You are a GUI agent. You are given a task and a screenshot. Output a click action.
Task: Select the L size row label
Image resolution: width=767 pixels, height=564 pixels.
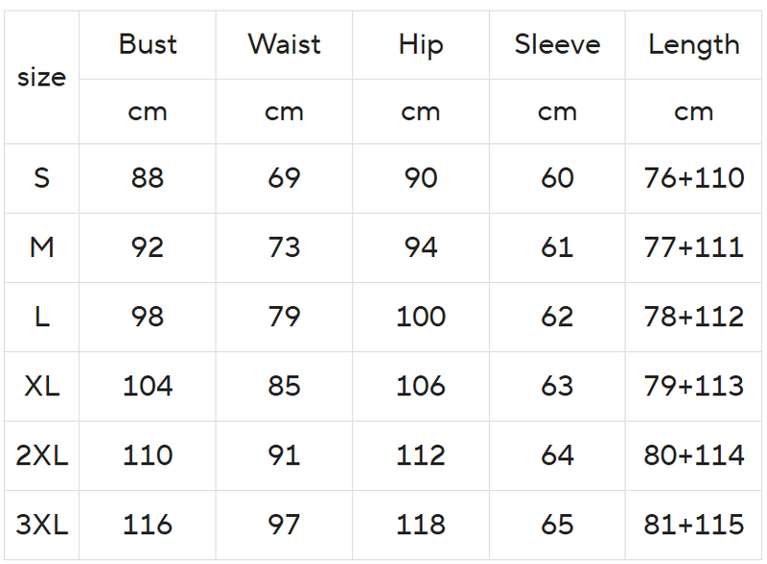point(41,317)
